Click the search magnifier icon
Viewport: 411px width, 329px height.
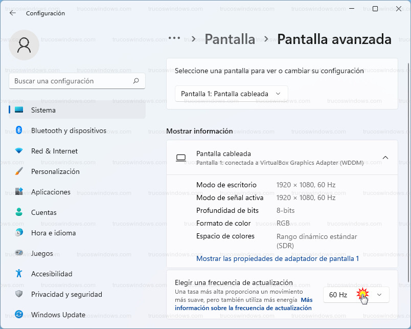(x=136, y=81)
